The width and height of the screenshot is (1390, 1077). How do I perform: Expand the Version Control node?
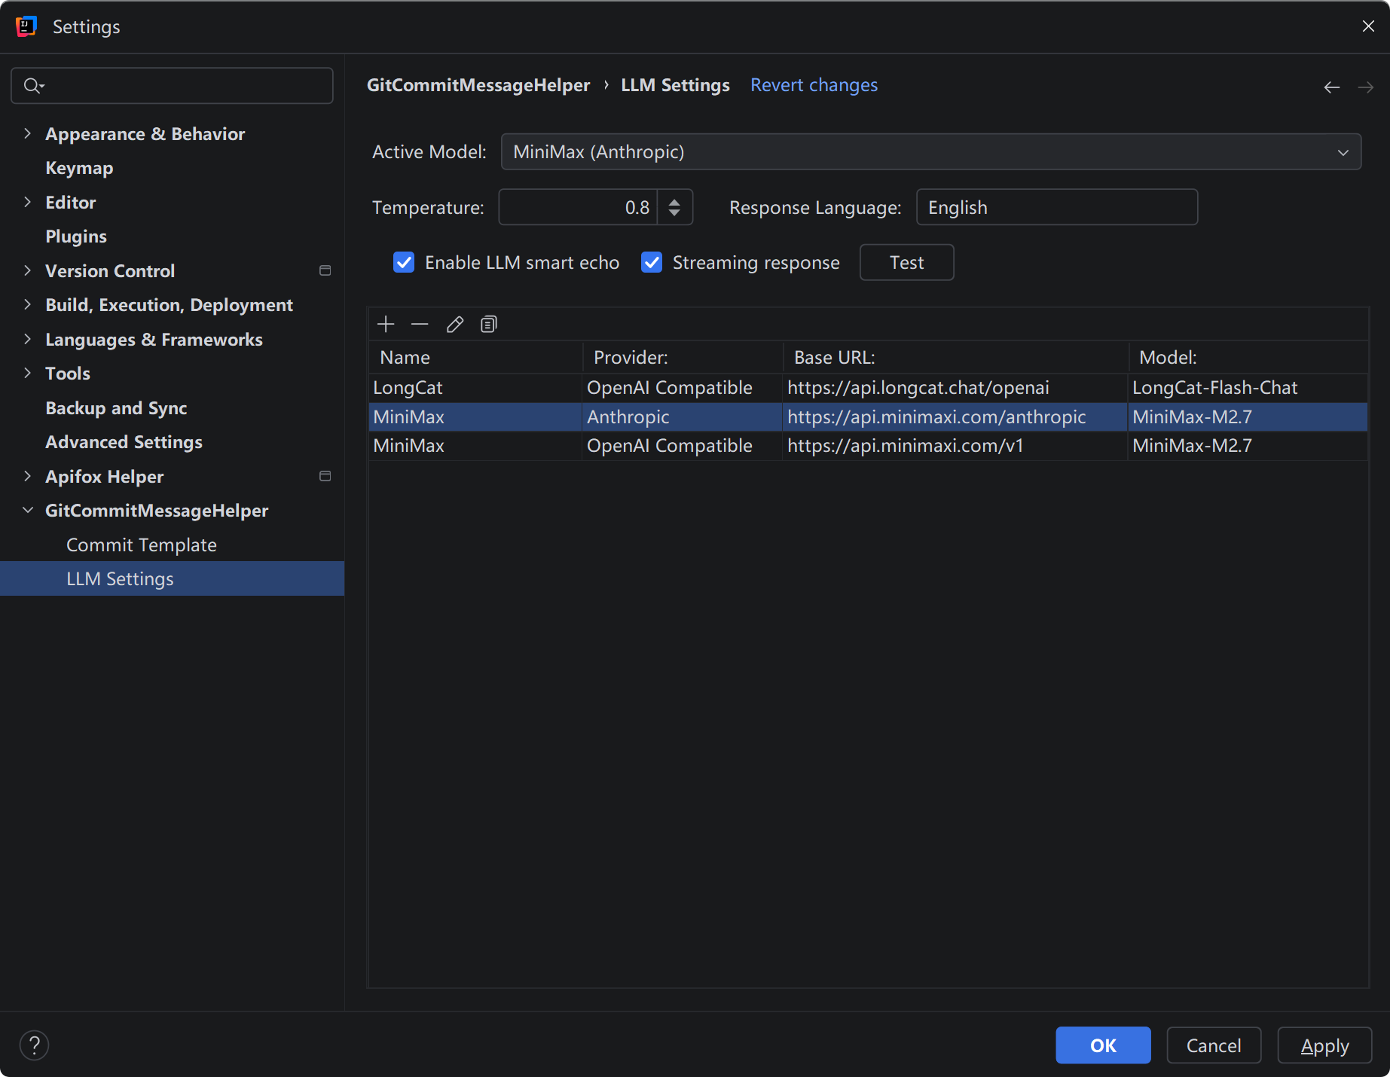click(28, 270)
